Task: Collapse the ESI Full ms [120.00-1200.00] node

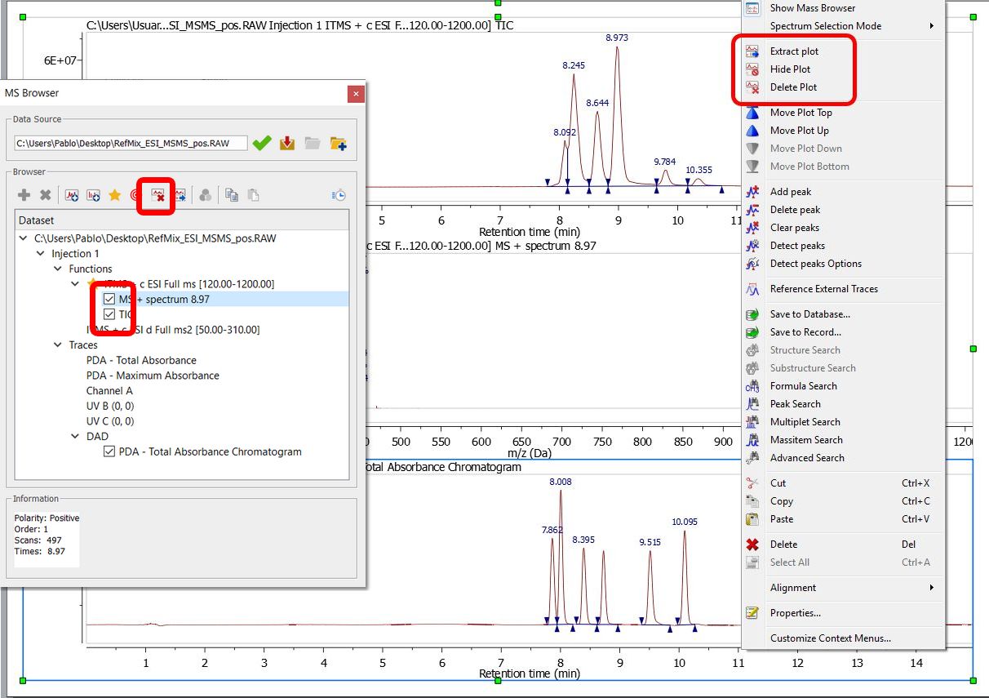Action: tap(76, 284)
